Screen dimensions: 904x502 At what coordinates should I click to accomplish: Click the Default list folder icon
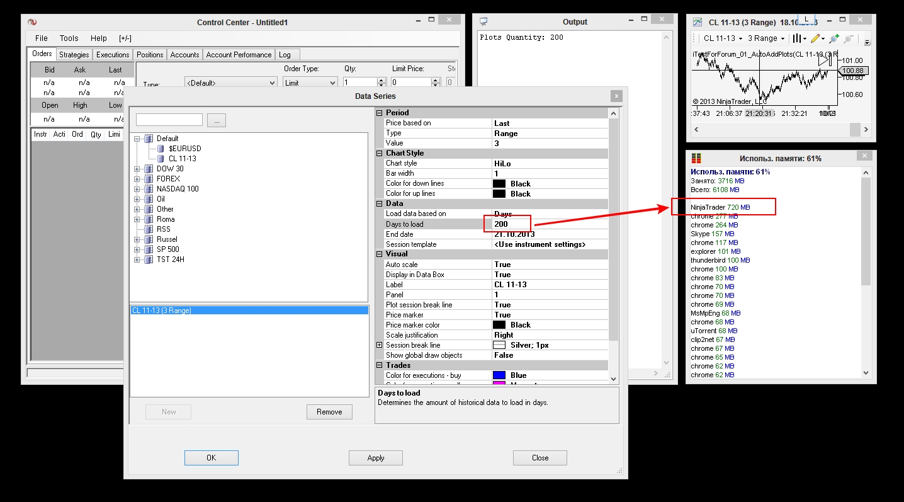(x=149, y=139)
